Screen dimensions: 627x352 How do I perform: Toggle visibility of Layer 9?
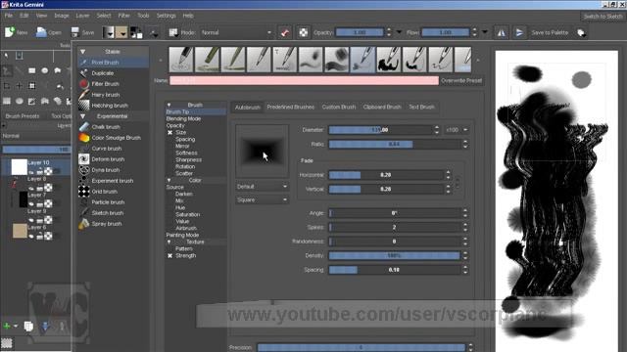click(31, 220)
